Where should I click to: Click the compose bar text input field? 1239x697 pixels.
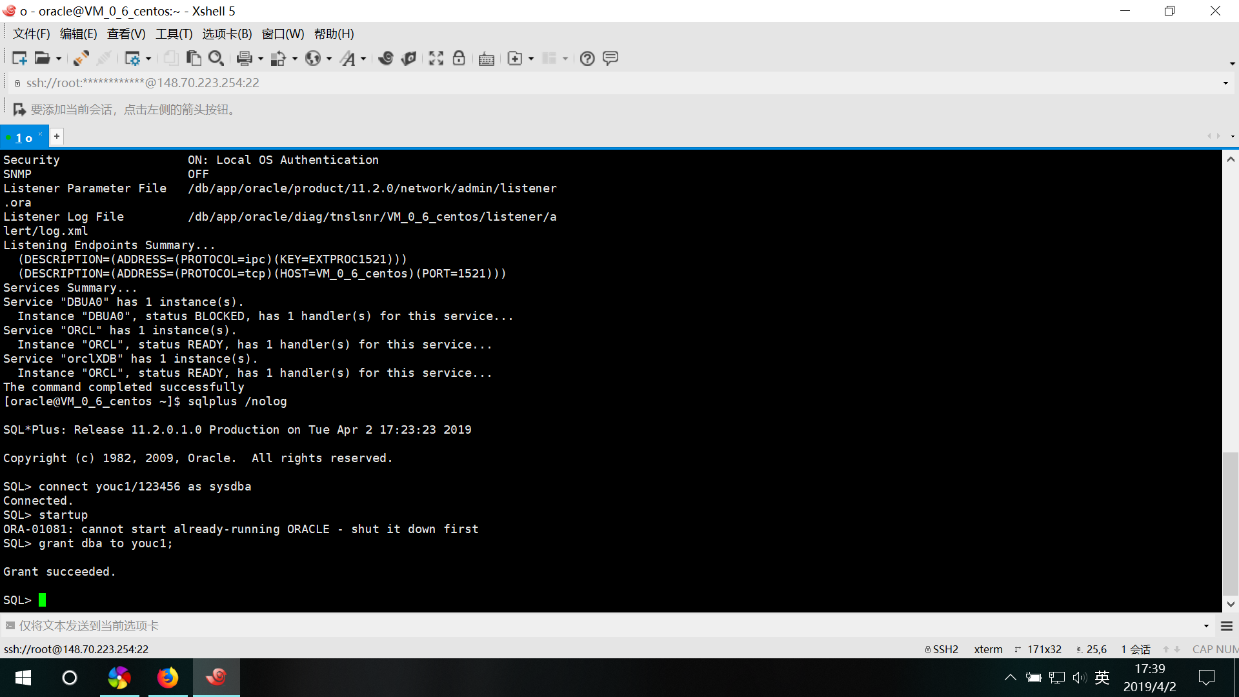pos(581,626)
